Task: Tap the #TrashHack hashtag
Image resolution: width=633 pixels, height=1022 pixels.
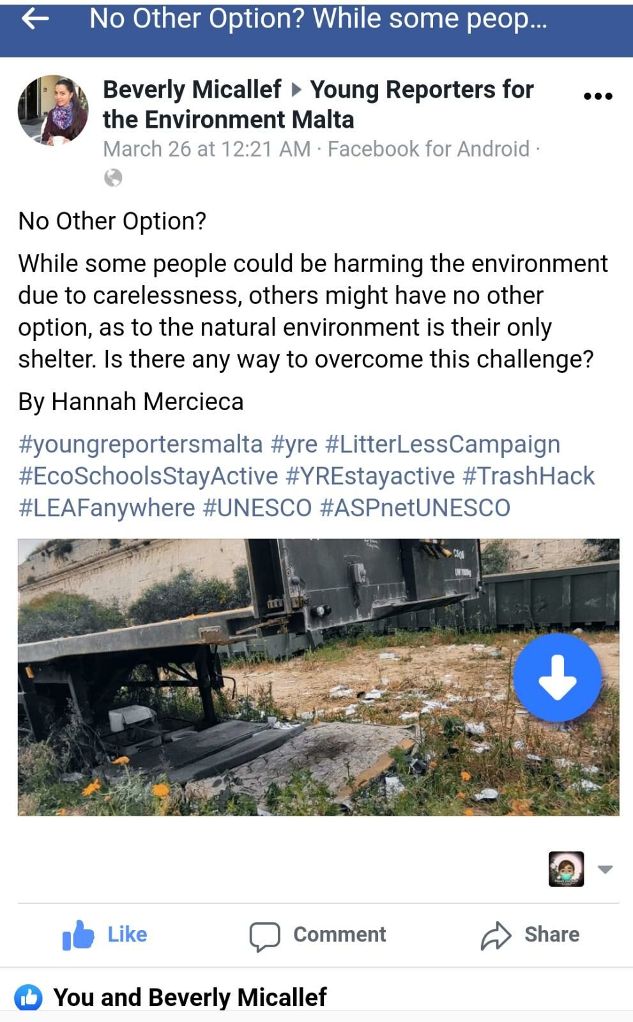Action: click(528, 476)
